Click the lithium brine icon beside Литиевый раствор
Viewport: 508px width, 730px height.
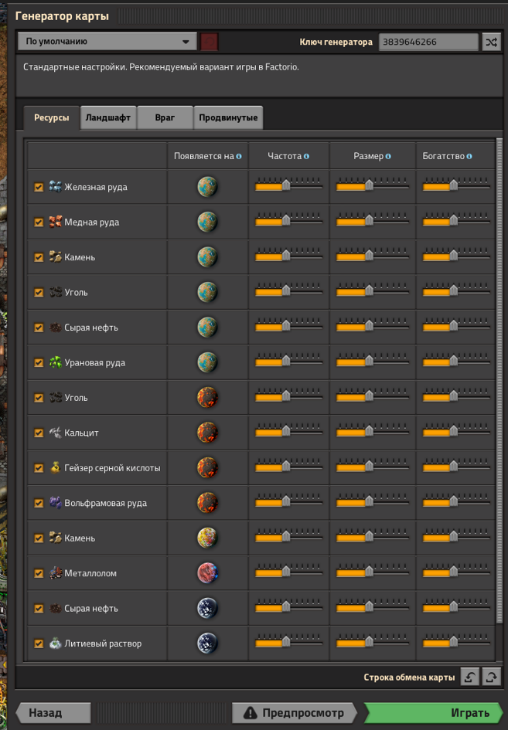(56, 643)
